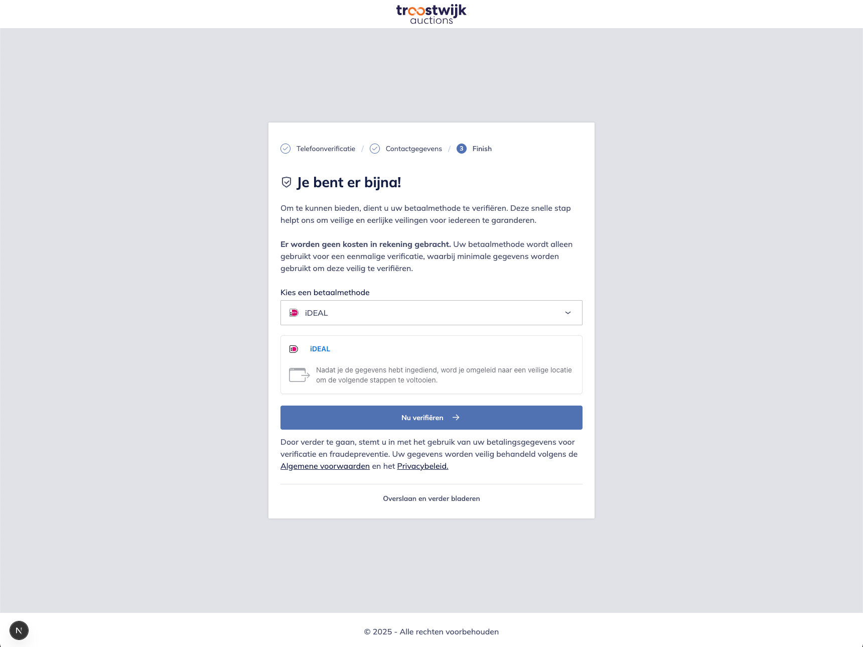The image size is (863, 647).
Task: Expand the payment method dropdown chevron
Action: pos(568,313)
